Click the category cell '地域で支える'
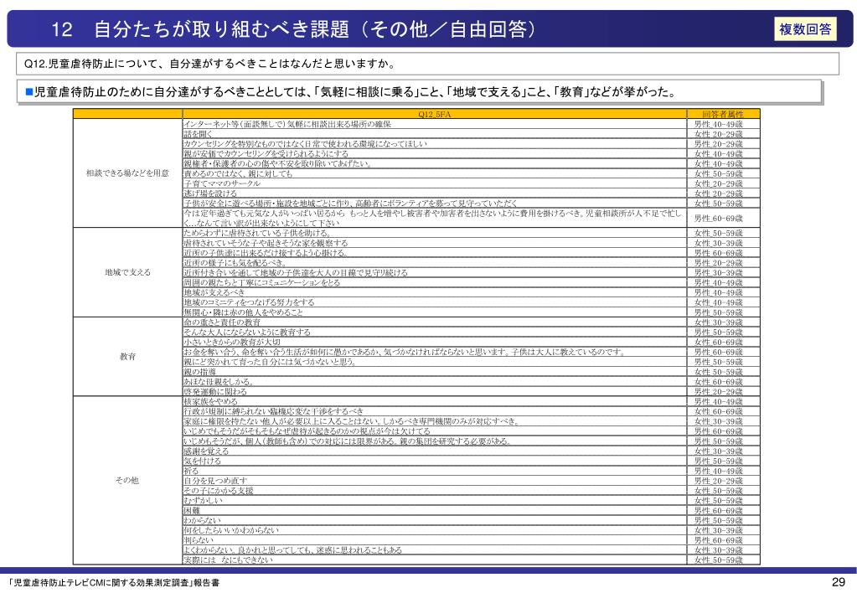This screenshot has width=857, height=593. pos(127,272)
